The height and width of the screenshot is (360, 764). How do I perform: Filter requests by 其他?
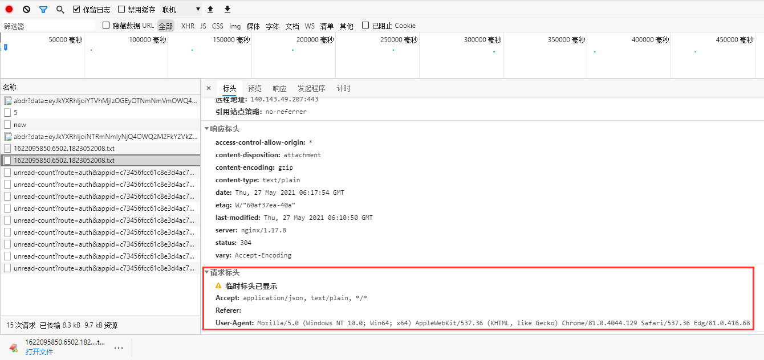pyautogui.click(x=346, y=26)
